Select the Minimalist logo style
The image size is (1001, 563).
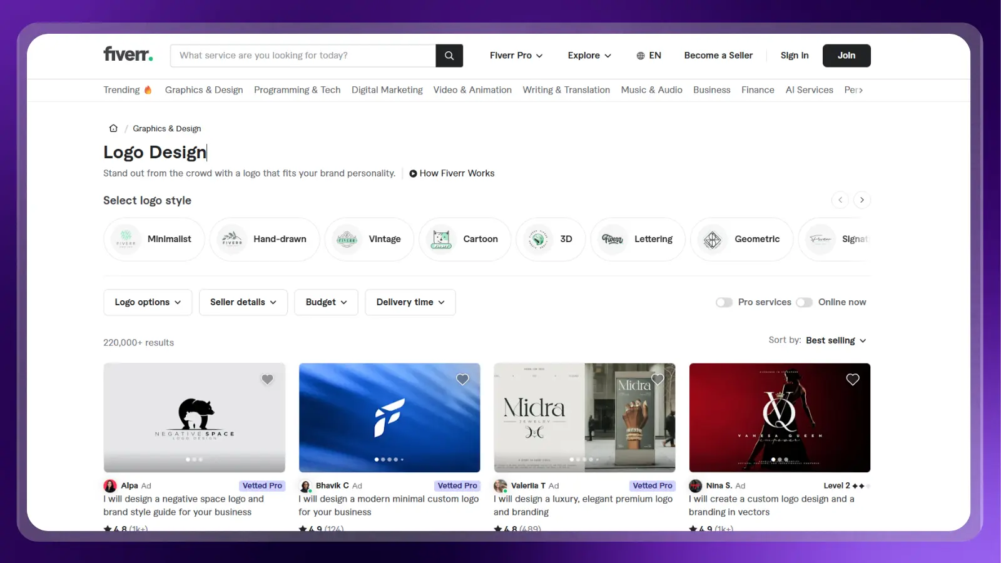click(x=154, y=239)
